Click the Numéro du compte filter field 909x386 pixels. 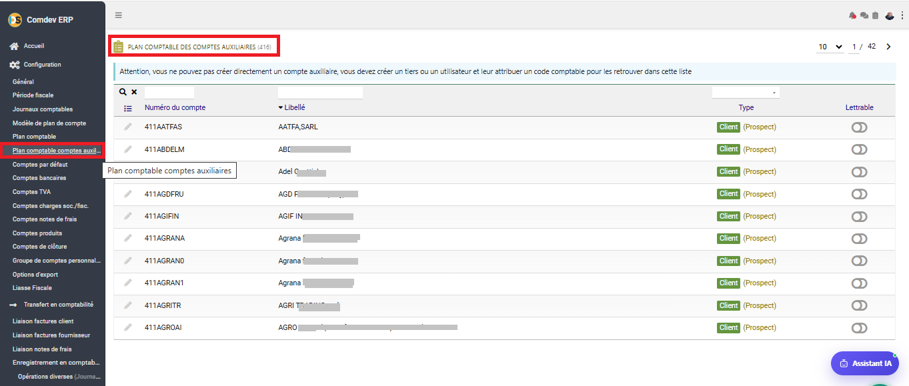(169, 93)
